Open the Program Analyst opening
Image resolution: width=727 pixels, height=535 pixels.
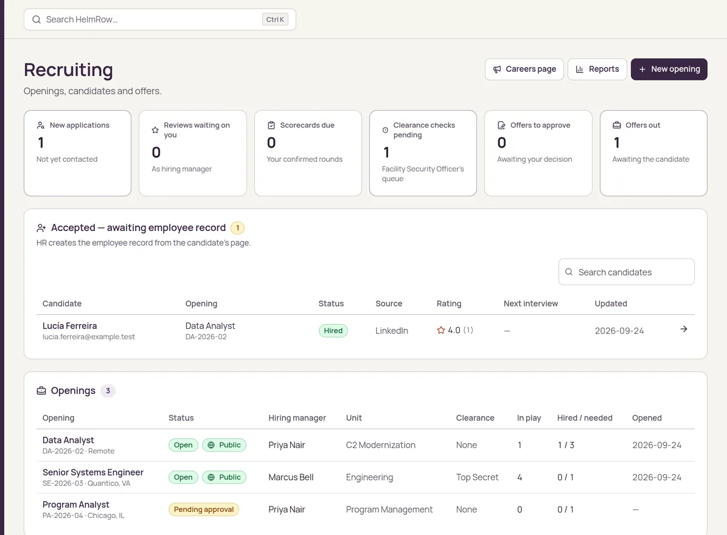(x=76, y=505)
